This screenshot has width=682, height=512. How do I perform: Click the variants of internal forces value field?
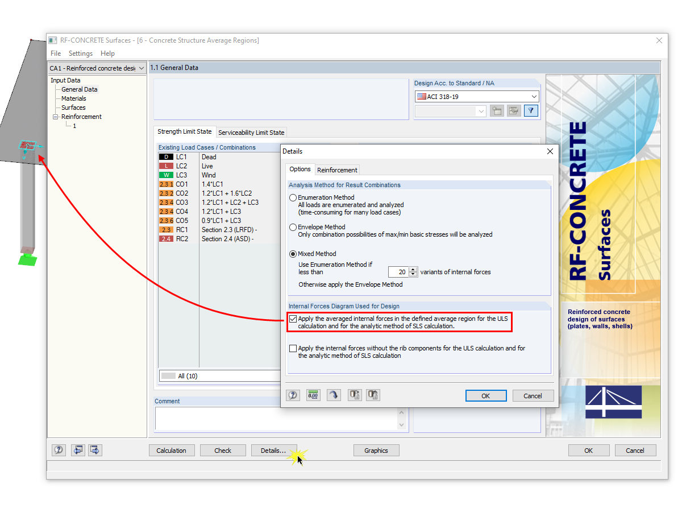pyautogui.click(x=398, y=272)
